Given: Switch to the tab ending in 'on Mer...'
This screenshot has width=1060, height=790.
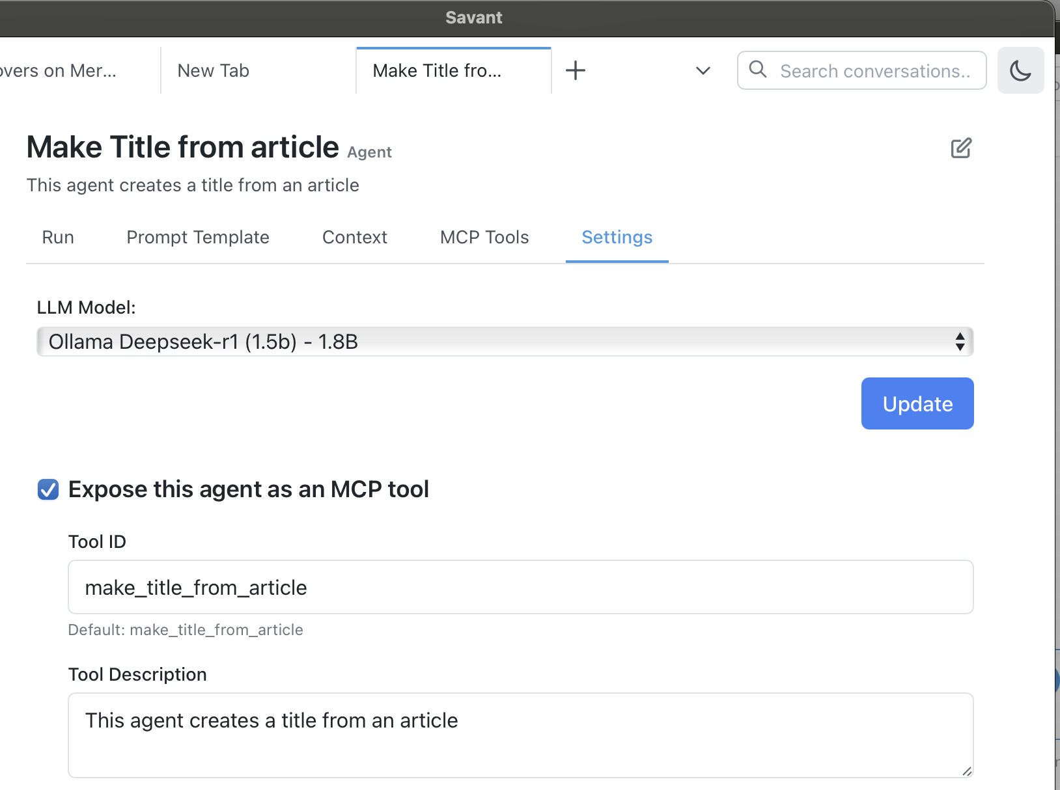Looking at the screenshot, I should tap(59, 71).
